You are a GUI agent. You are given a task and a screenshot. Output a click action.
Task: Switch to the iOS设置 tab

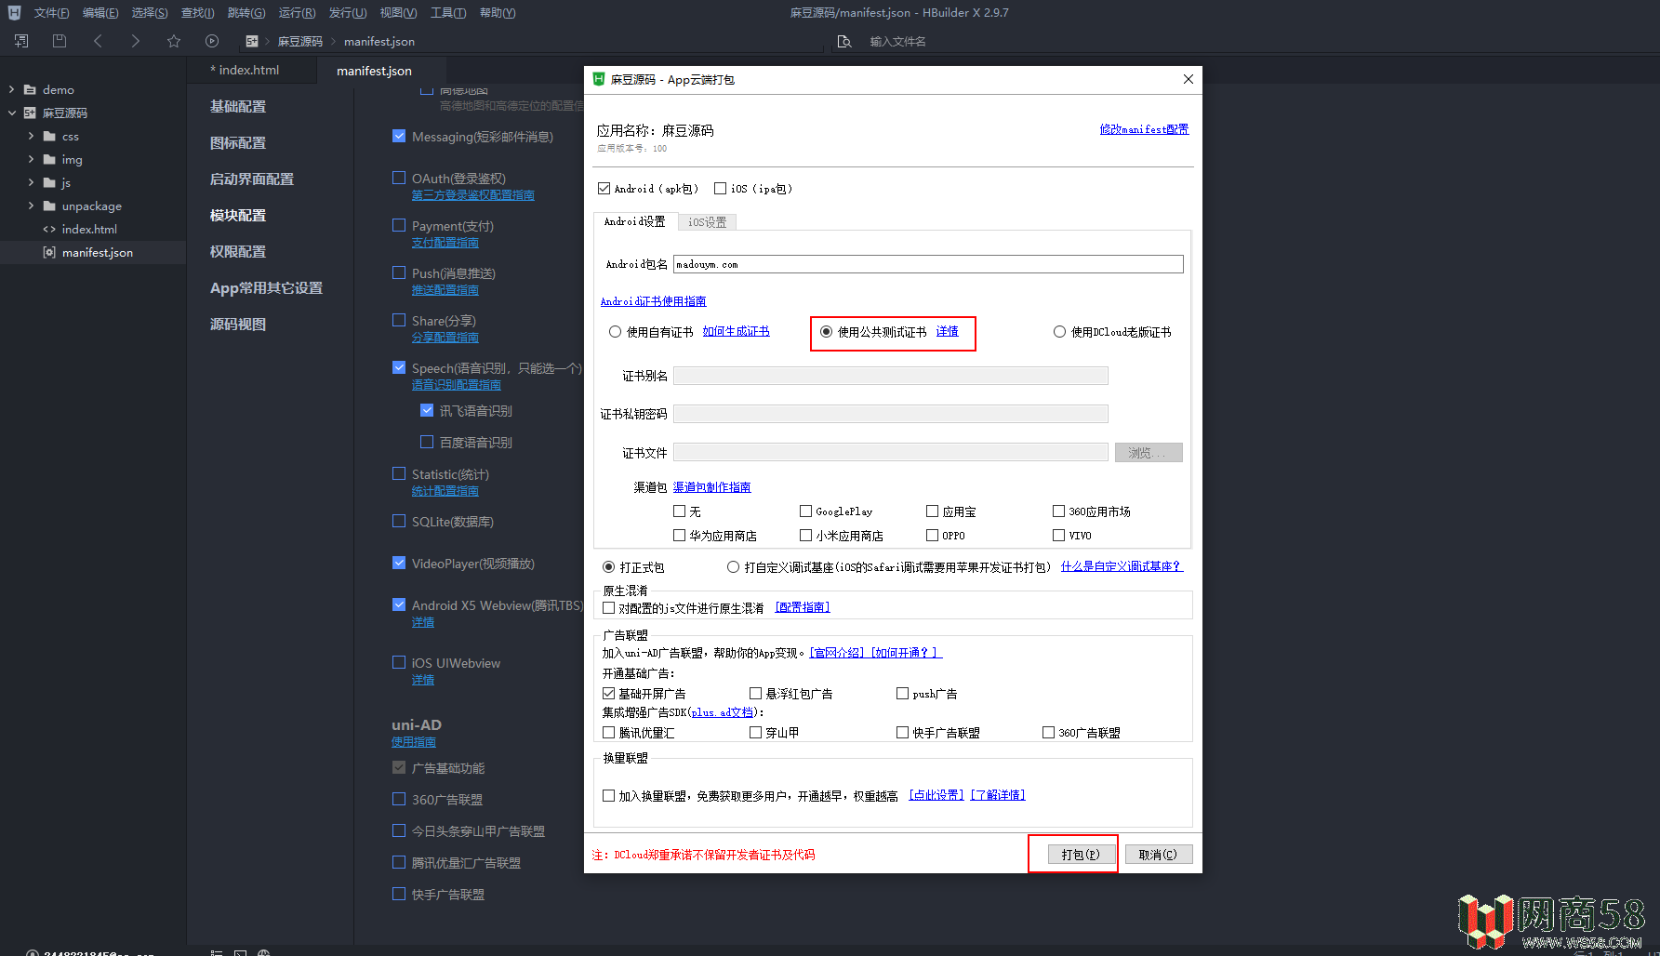[x=707, y=222]
